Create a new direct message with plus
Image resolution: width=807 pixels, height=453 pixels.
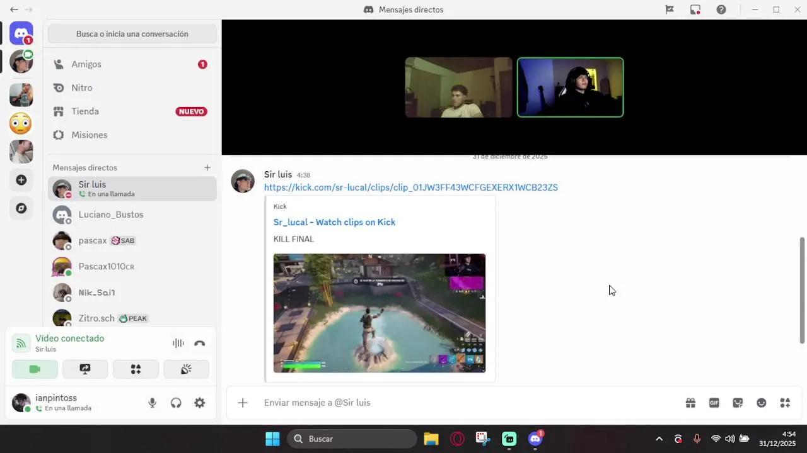click(x=207, y=167)
